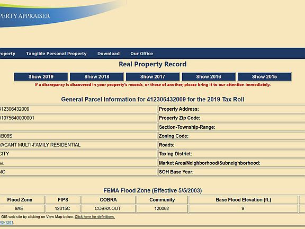This screenshot has height=229, width=305.
Task: Click the COBRA column header
Action: [108, 200]
